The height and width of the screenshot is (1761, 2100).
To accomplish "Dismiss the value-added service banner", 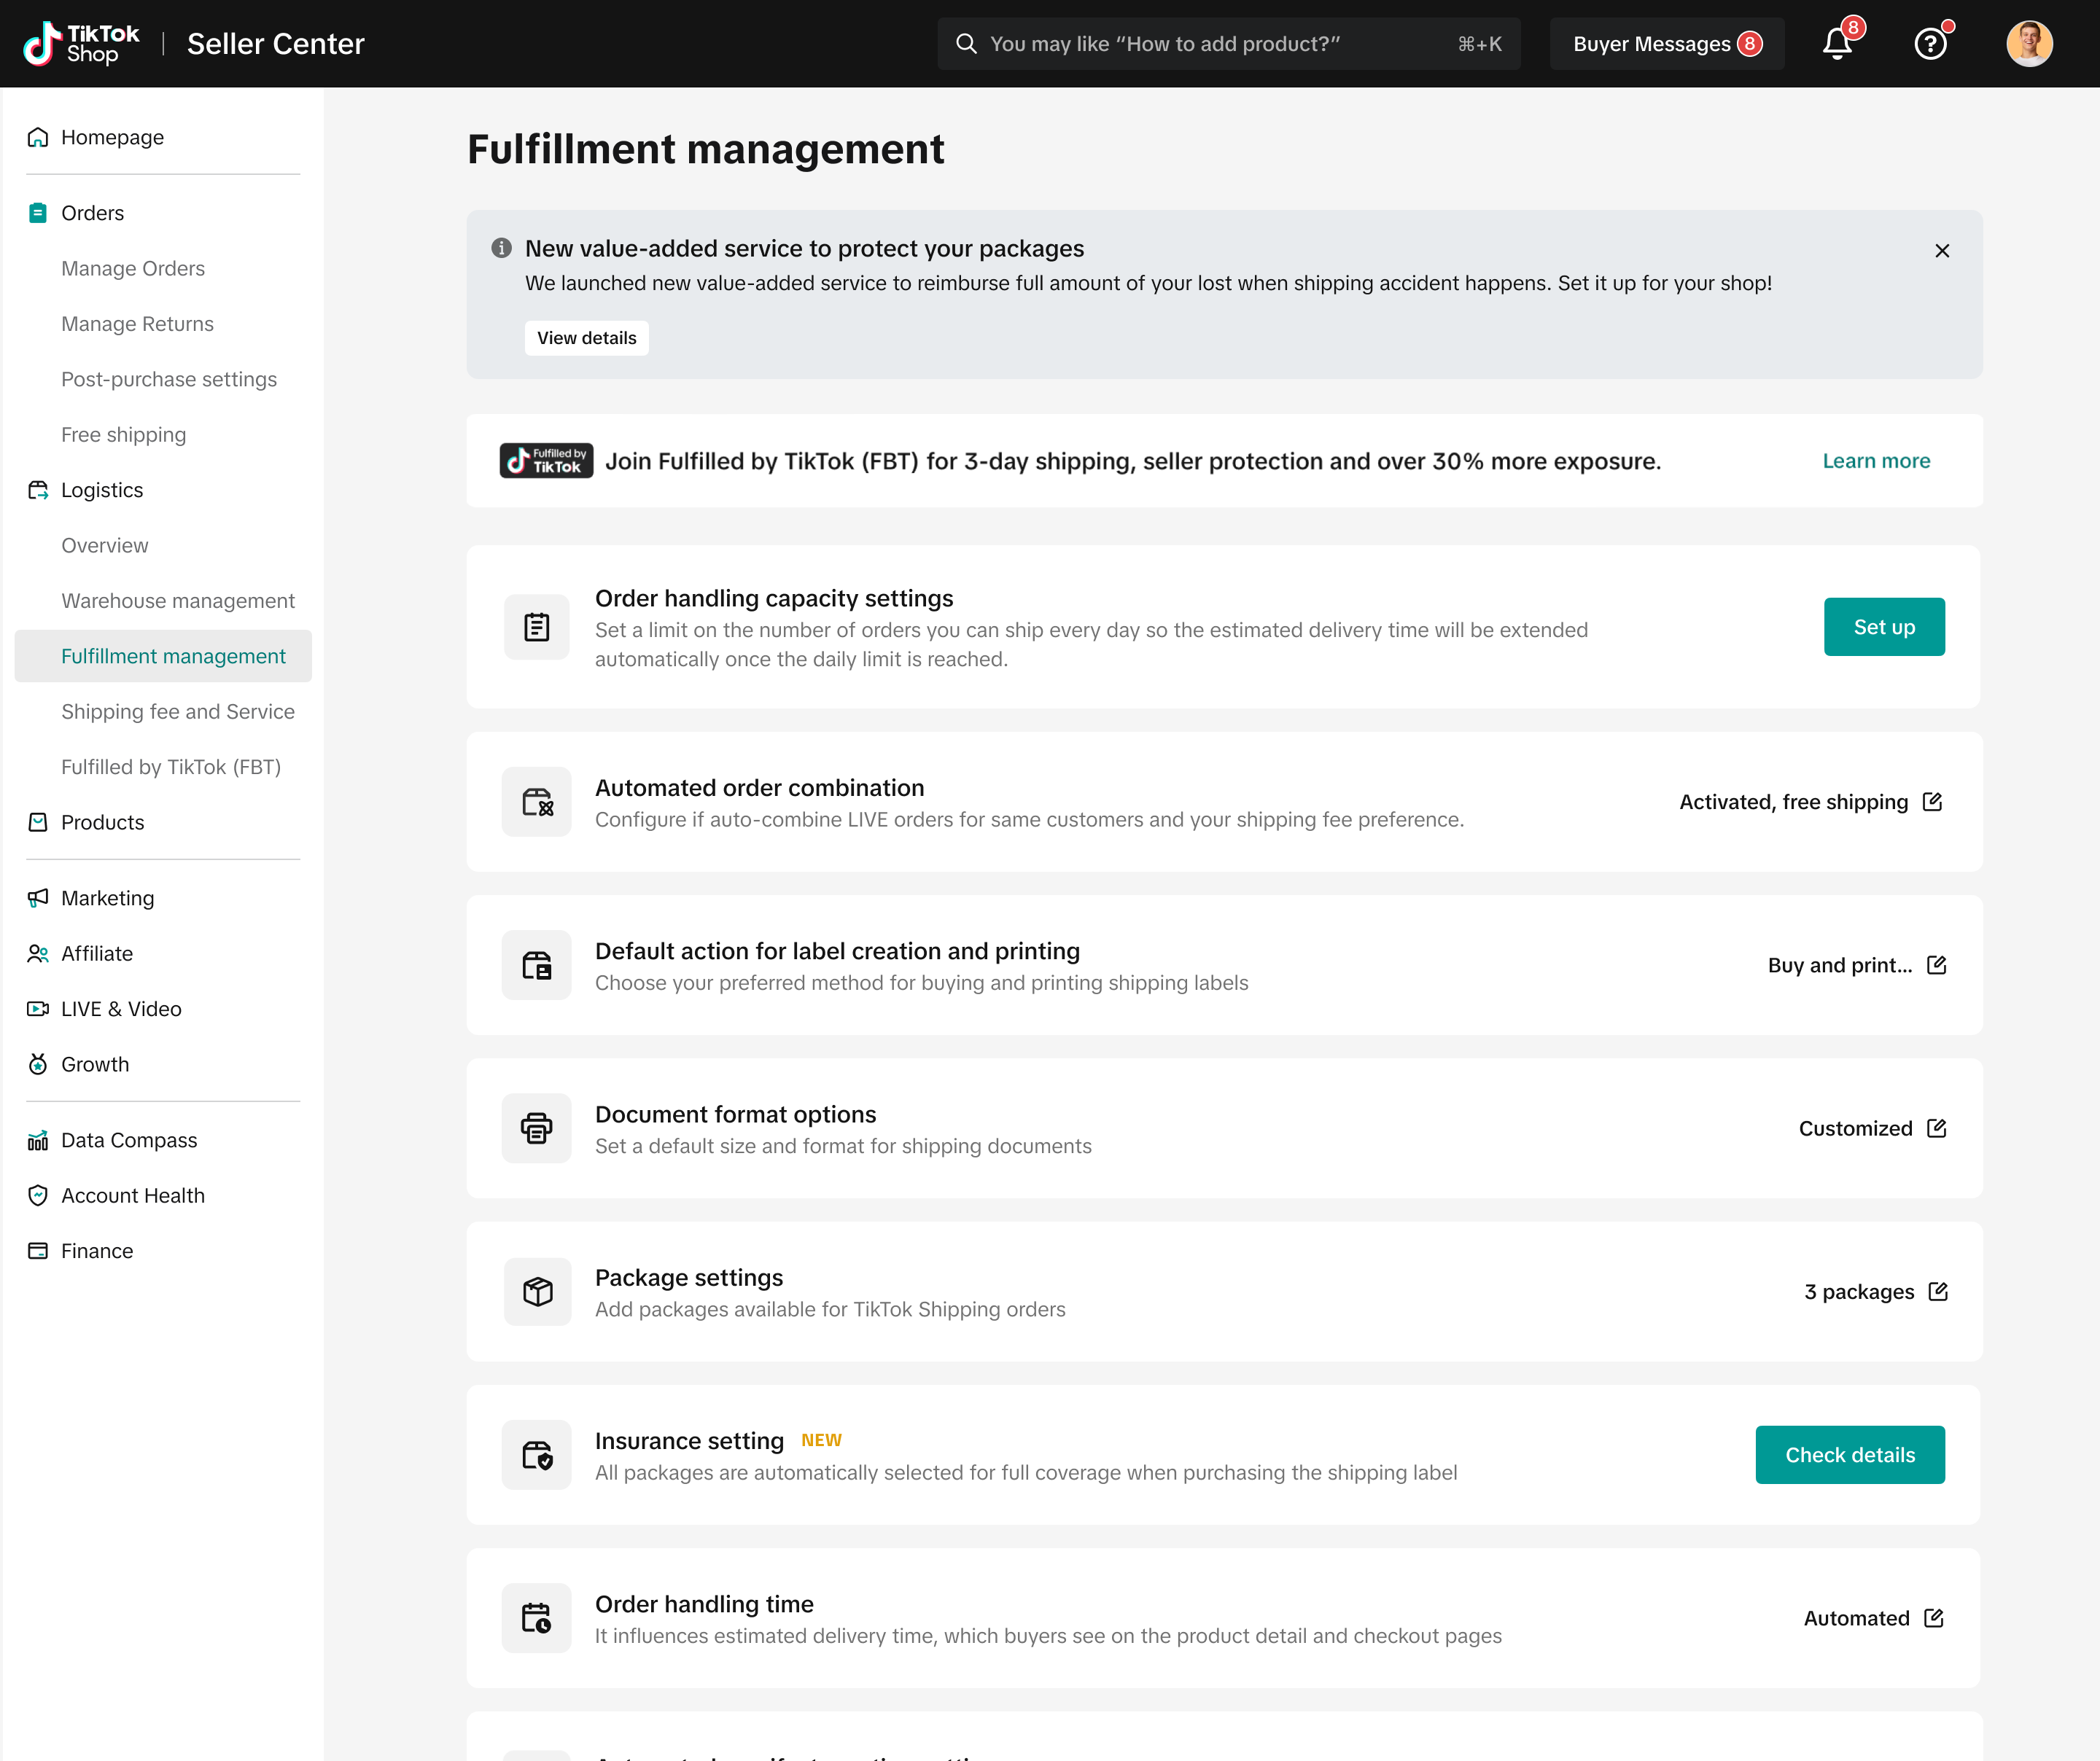I will click(1942, 251).
